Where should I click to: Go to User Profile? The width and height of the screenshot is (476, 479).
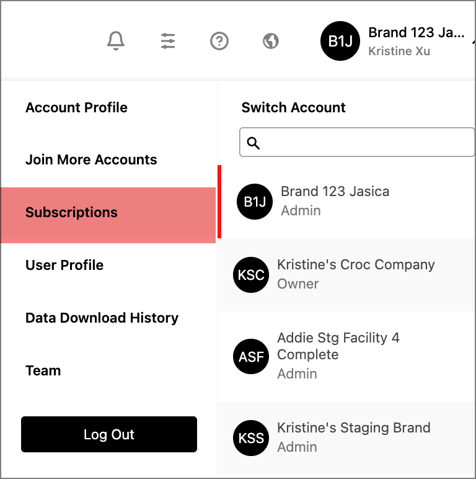[64, 265]
